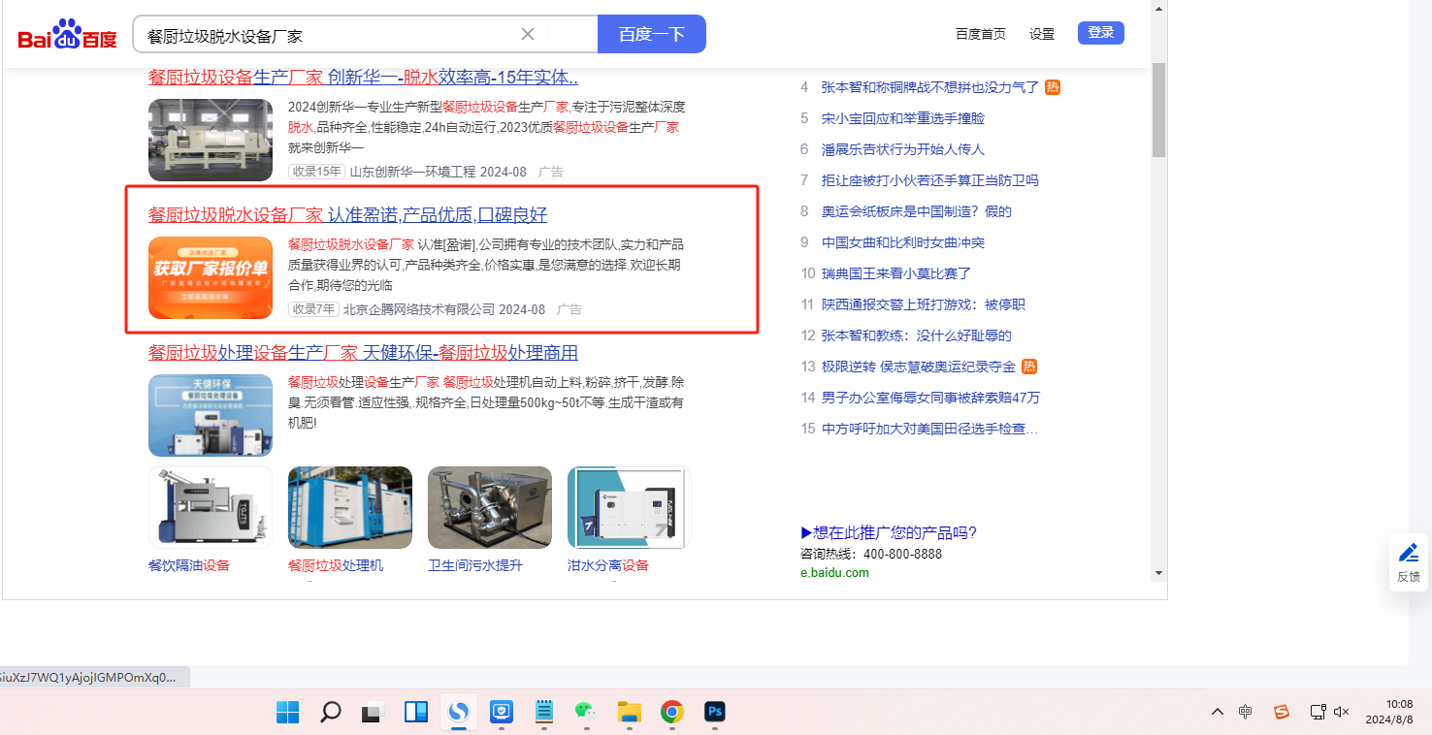
Task: Open Windows taskbar search
Action: (x=331, y=713)
